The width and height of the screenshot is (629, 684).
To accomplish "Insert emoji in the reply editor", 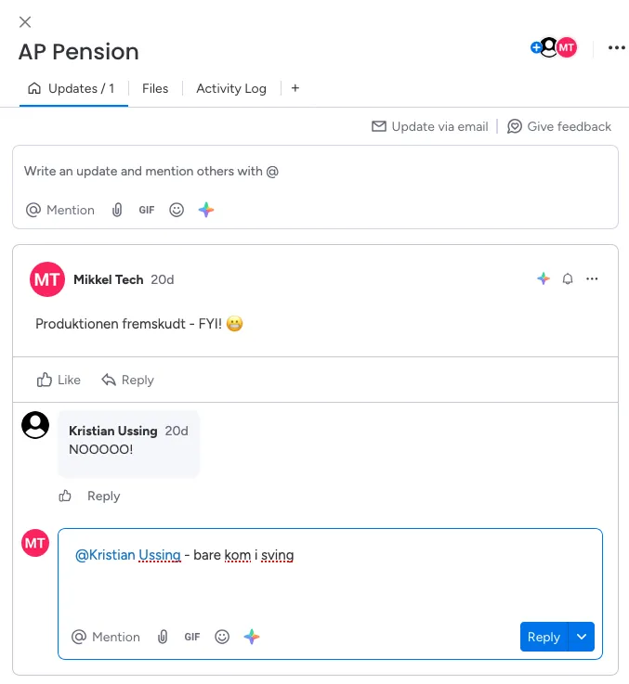I will [222, 637].
